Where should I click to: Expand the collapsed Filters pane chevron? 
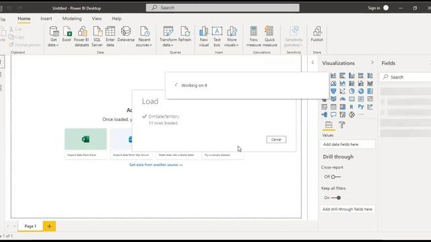pos(312,63)
